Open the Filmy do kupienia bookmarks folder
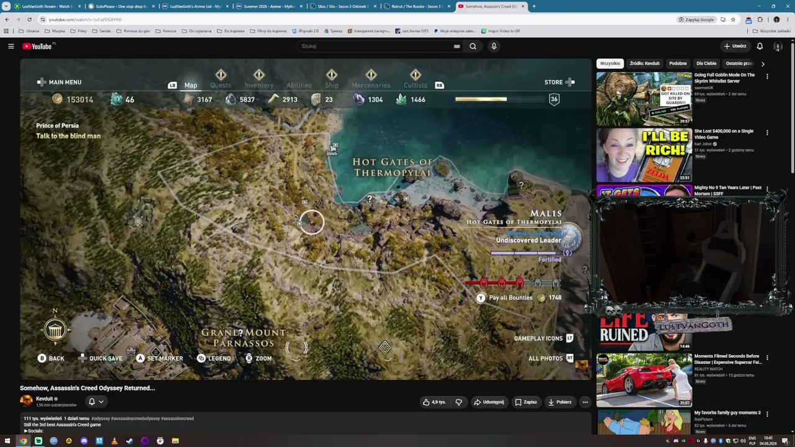The width and height of the screenshot is (795, 447). tap(268, 31)
